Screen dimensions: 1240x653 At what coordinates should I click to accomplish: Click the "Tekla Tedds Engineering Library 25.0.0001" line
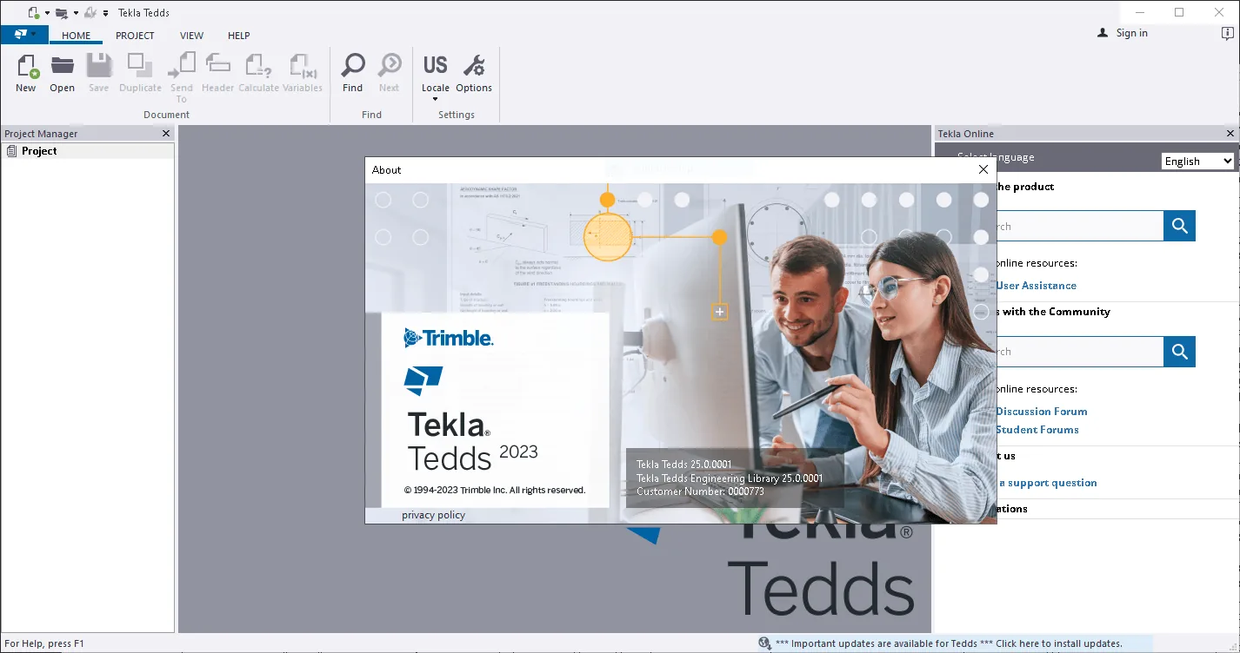click(x=730, y=478)
